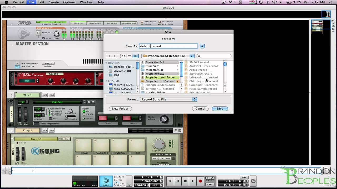Toggle the Auto checkbox under Monitor
This screenshot has width=337, height=189.
coord(44,38)
